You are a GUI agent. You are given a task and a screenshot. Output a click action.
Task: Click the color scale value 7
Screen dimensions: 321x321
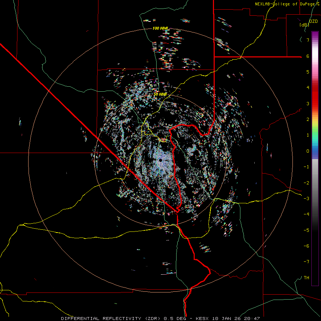click(308, 40)
